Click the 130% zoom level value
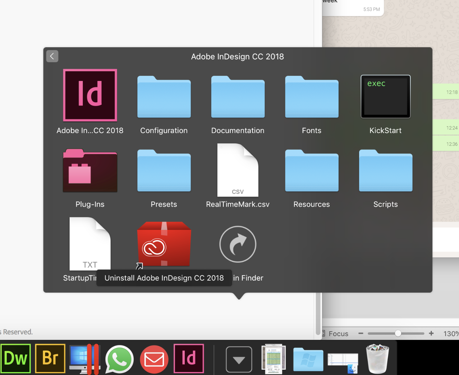The height and width of the screenshot is (375, 459). point(451,334)
